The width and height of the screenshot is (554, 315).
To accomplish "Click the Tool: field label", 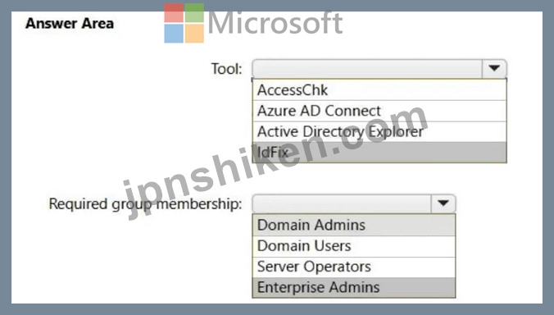I will (x=226, y=69).
